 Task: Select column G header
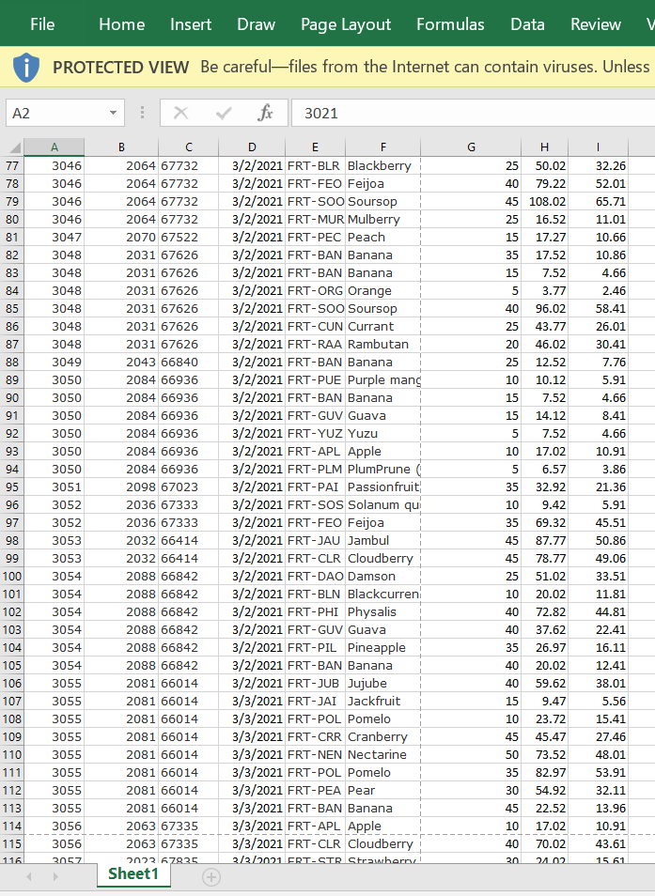pyautogui.click(x=471, y=147)
